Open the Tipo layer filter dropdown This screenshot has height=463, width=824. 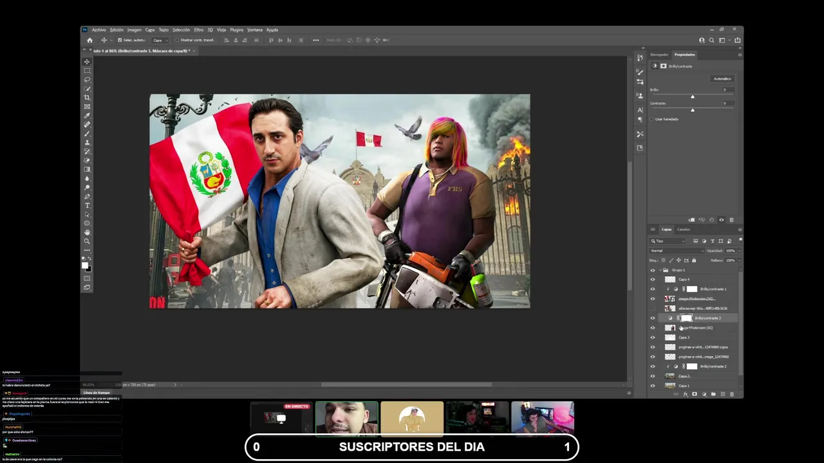point(668,241)
